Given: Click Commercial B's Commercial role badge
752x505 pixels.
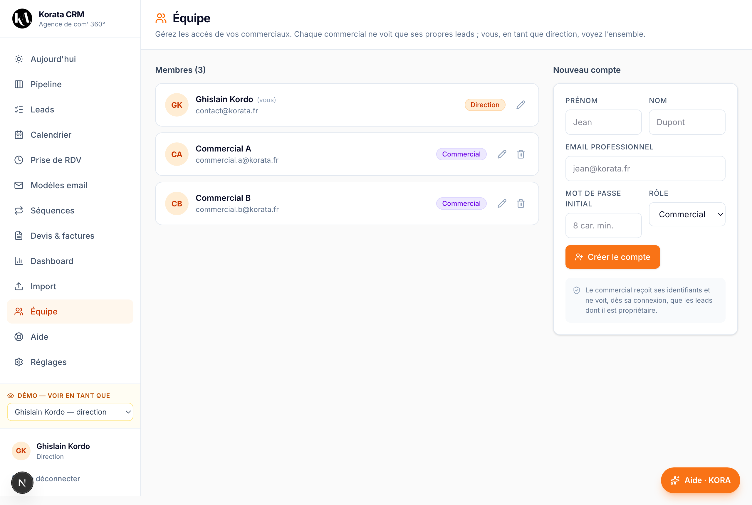Looking at the screenshot, I should (x=461, y=203).
